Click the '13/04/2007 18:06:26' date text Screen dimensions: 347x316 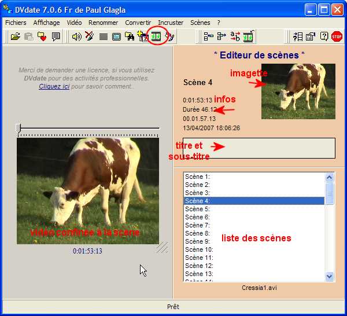coord(211,128)
